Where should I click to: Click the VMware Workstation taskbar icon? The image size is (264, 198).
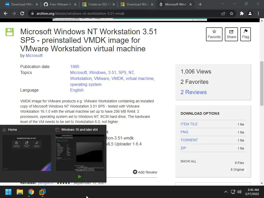pos(43,192)
